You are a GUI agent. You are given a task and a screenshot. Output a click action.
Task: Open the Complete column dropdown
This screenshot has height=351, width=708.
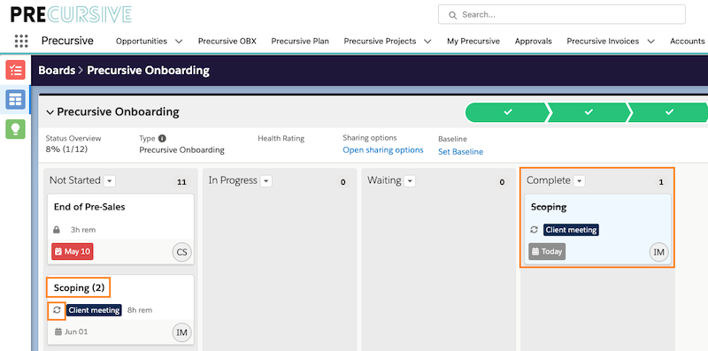click(x=580, y=181)
